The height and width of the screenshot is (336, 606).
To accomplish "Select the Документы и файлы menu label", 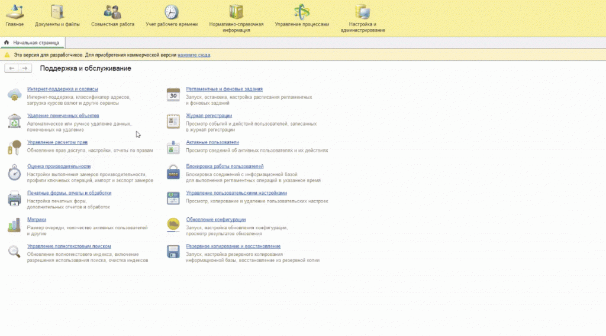I will click(57, 24).
